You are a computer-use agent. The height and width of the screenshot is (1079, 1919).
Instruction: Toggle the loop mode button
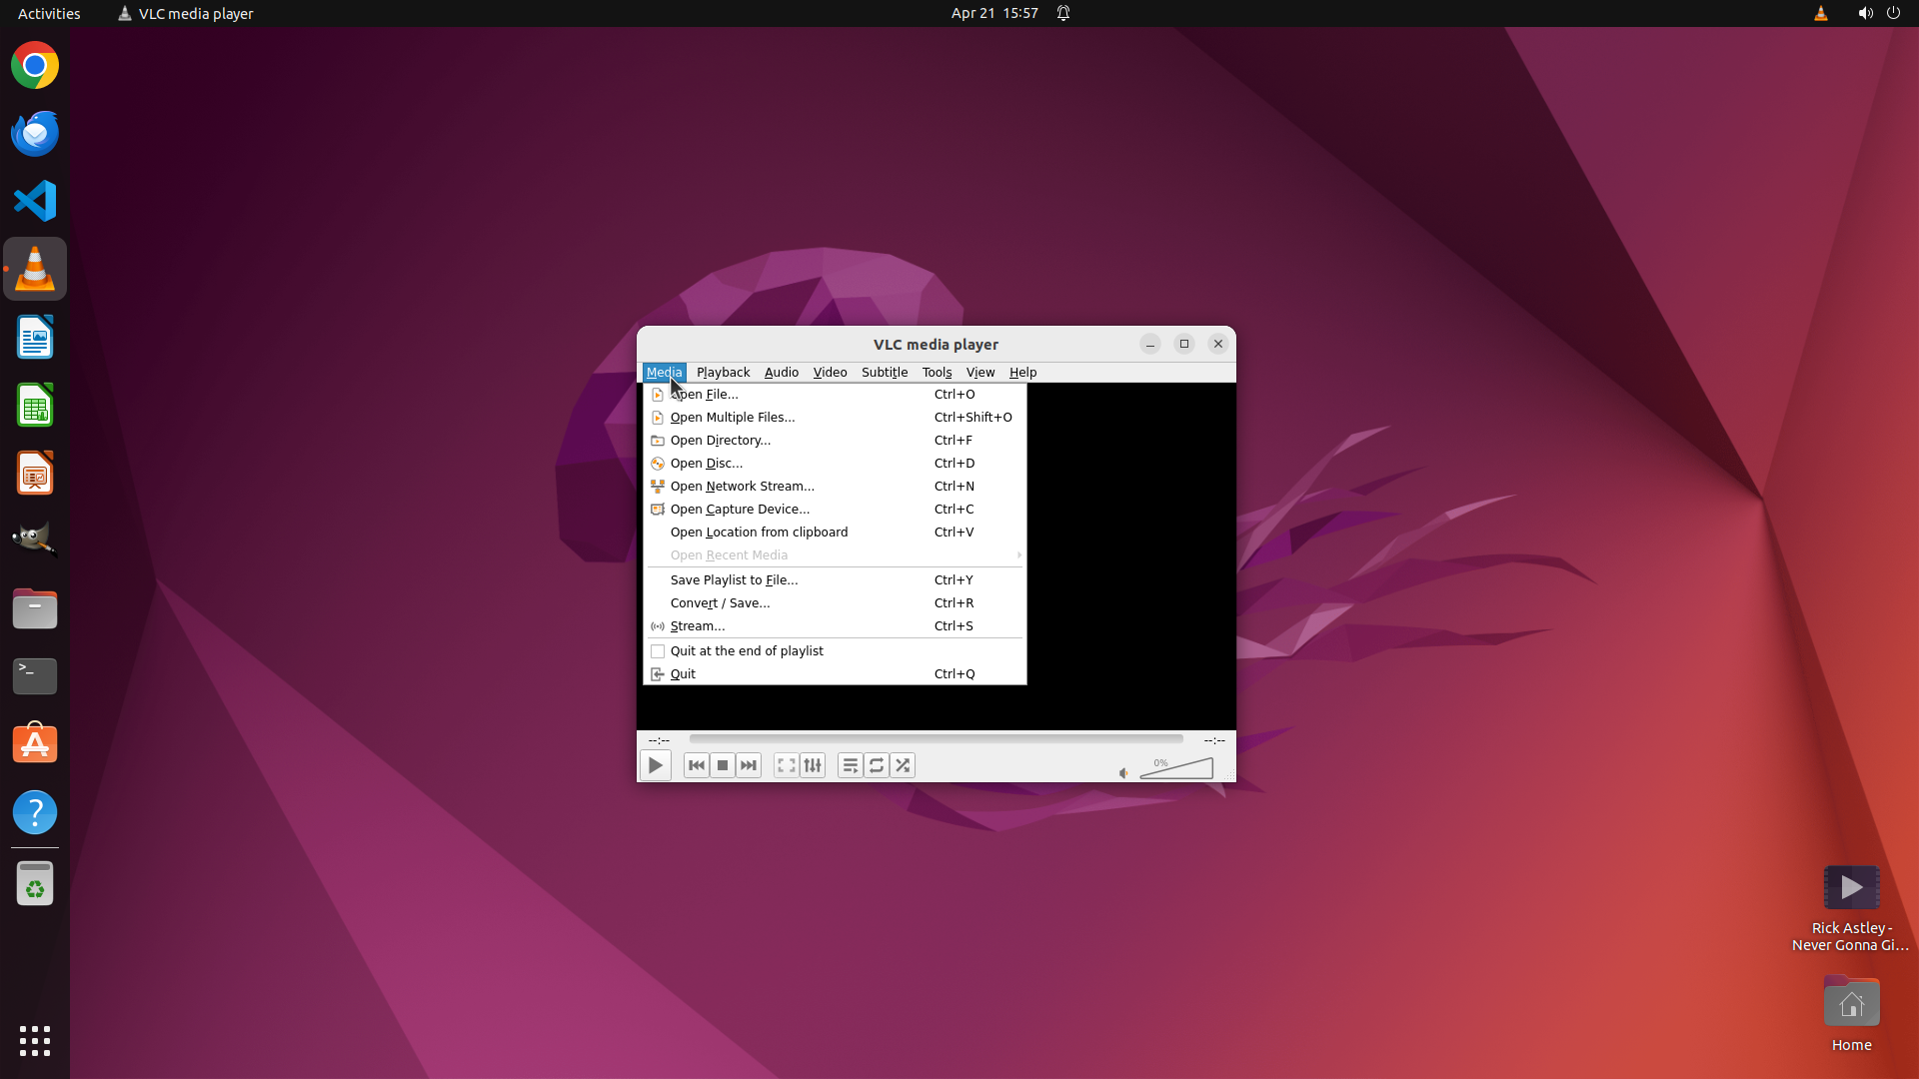coord(877,765)
